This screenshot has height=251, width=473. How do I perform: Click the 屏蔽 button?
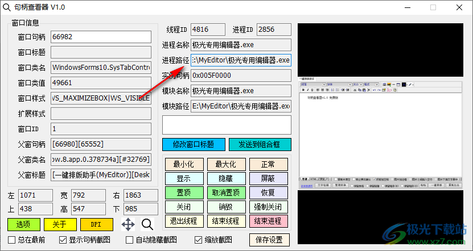click(x=269, y=178)
